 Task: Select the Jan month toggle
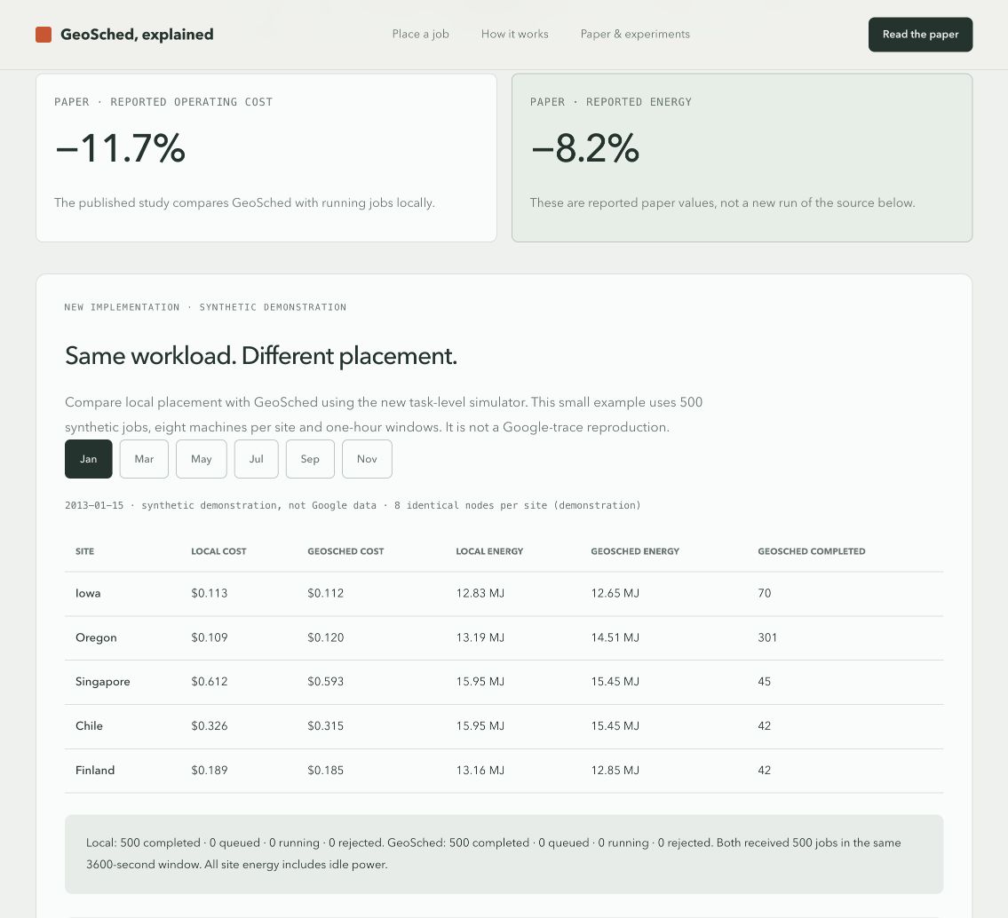tap(89, 459)
